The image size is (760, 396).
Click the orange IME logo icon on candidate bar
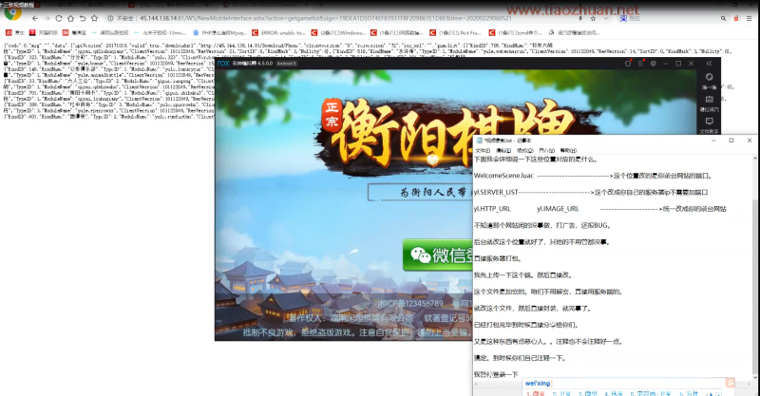pyautogui.click(x=730, y=383)
